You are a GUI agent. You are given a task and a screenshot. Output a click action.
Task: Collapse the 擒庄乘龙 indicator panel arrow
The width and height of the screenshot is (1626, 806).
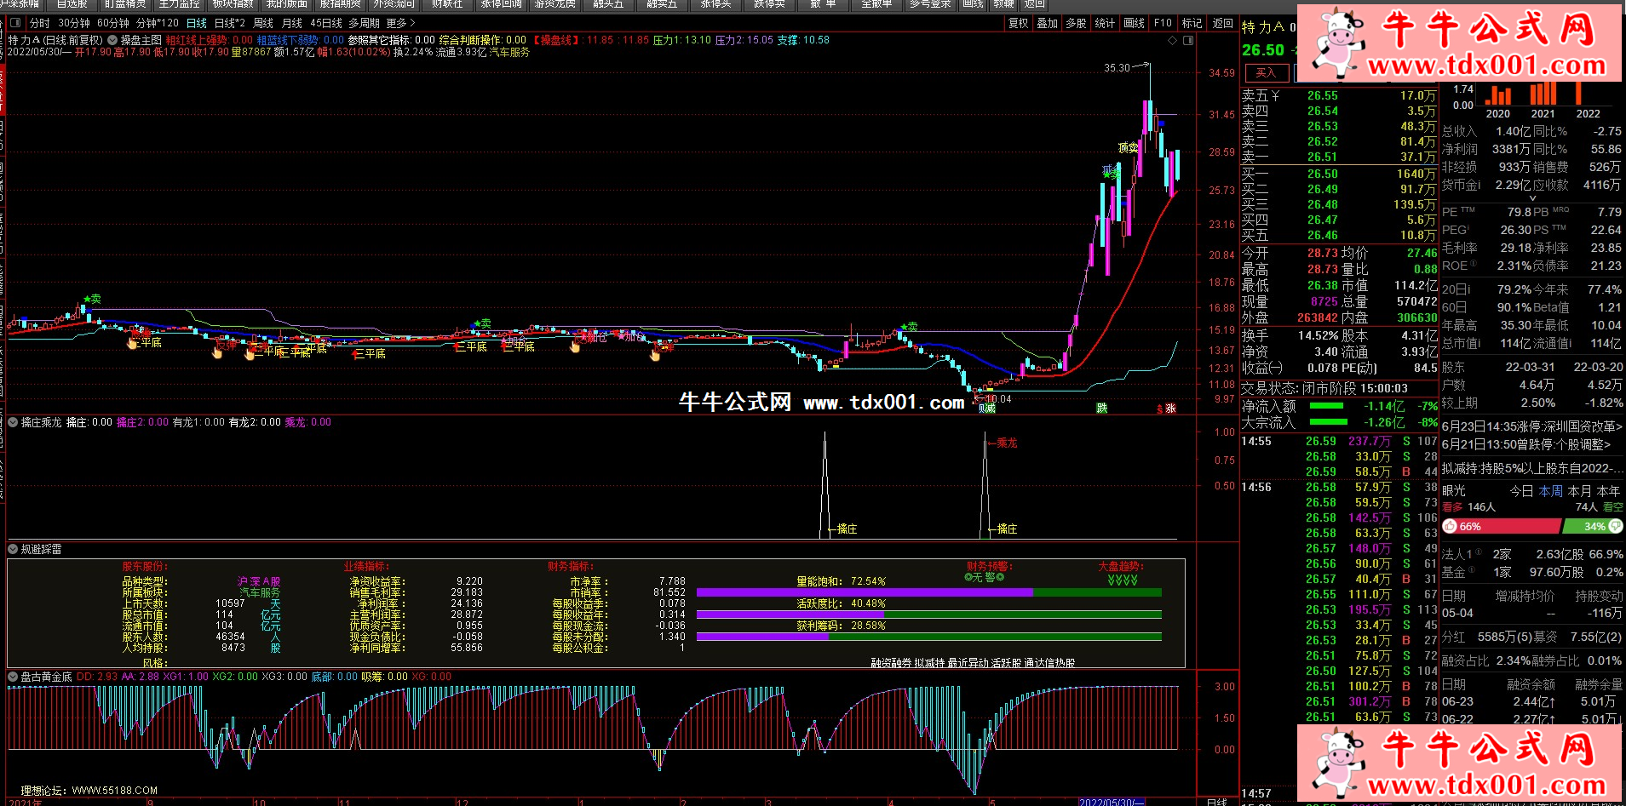click(13, 422)
